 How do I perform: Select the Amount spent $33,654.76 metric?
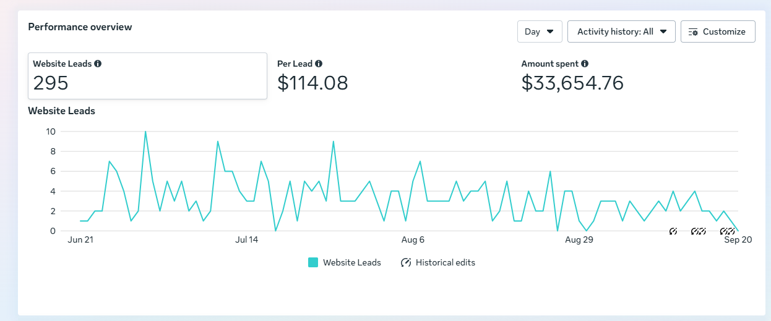[x=572, y=76]
